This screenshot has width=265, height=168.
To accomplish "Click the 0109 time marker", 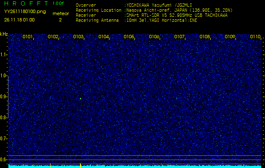I will 230,37.
